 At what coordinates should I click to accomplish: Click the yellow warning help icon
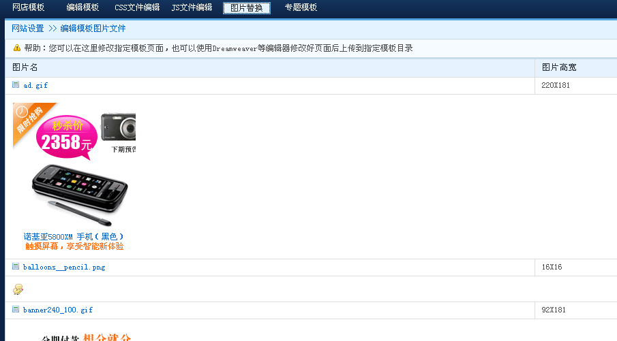pyautogui.click(x=17, y=48)
